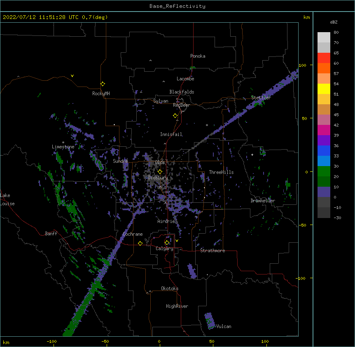Click the purple 10 dBZ legend color
The width and height of the screenshot is (355, 347).
point(324,192)
